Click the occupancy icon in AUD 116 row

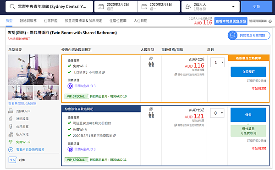click(x=151, y=58)
